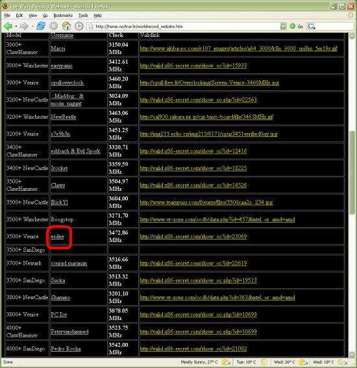The width and height of the screenshot is (357, 368).
Task: Click the Forward arrow toolbar button
Action: (24, 26)
